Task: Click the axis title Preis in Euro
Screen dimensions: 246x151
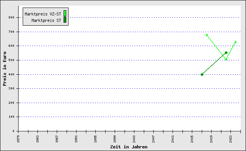Action: click(x=5, y=69)
